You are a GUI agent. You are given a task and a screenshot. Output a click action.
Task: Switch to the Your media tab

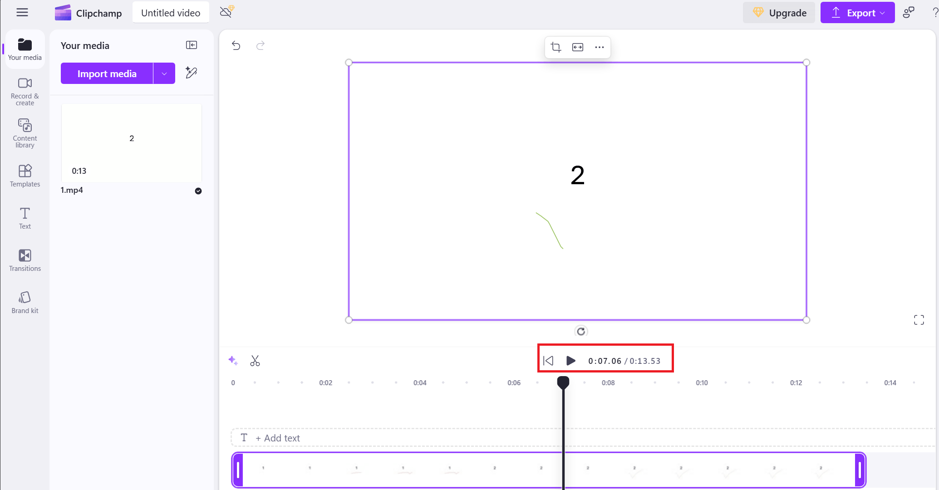point(25,49)
